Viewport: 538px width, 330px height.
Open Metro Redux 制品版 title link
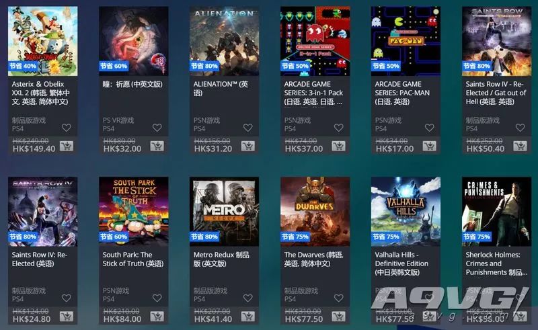click(x=221, y=259)
